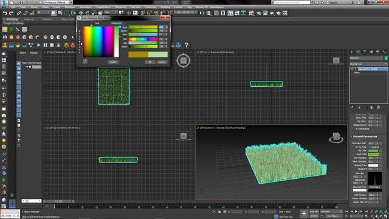Open the Rendering menu
Screen dimensions: 389x219
120,7
